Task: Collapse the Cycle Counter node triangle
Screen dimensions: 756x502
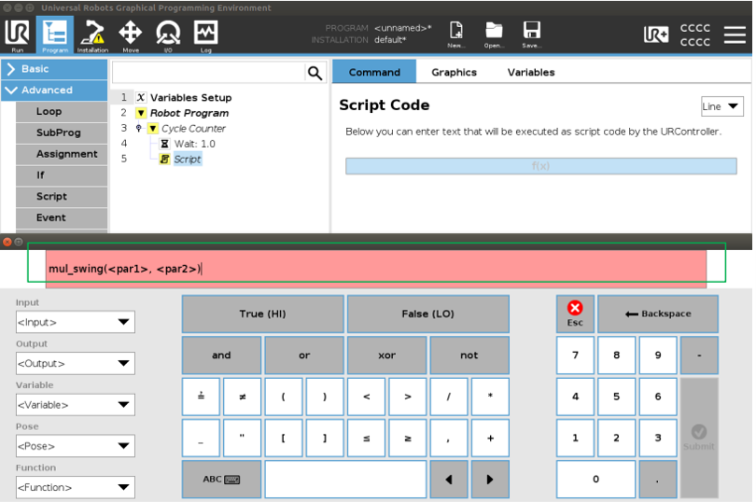Action: click(x=153, y=129)
